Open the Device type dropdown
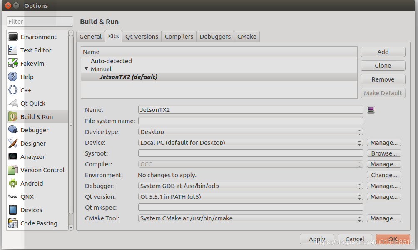418x250 pixels. click(x=251, y=131)
